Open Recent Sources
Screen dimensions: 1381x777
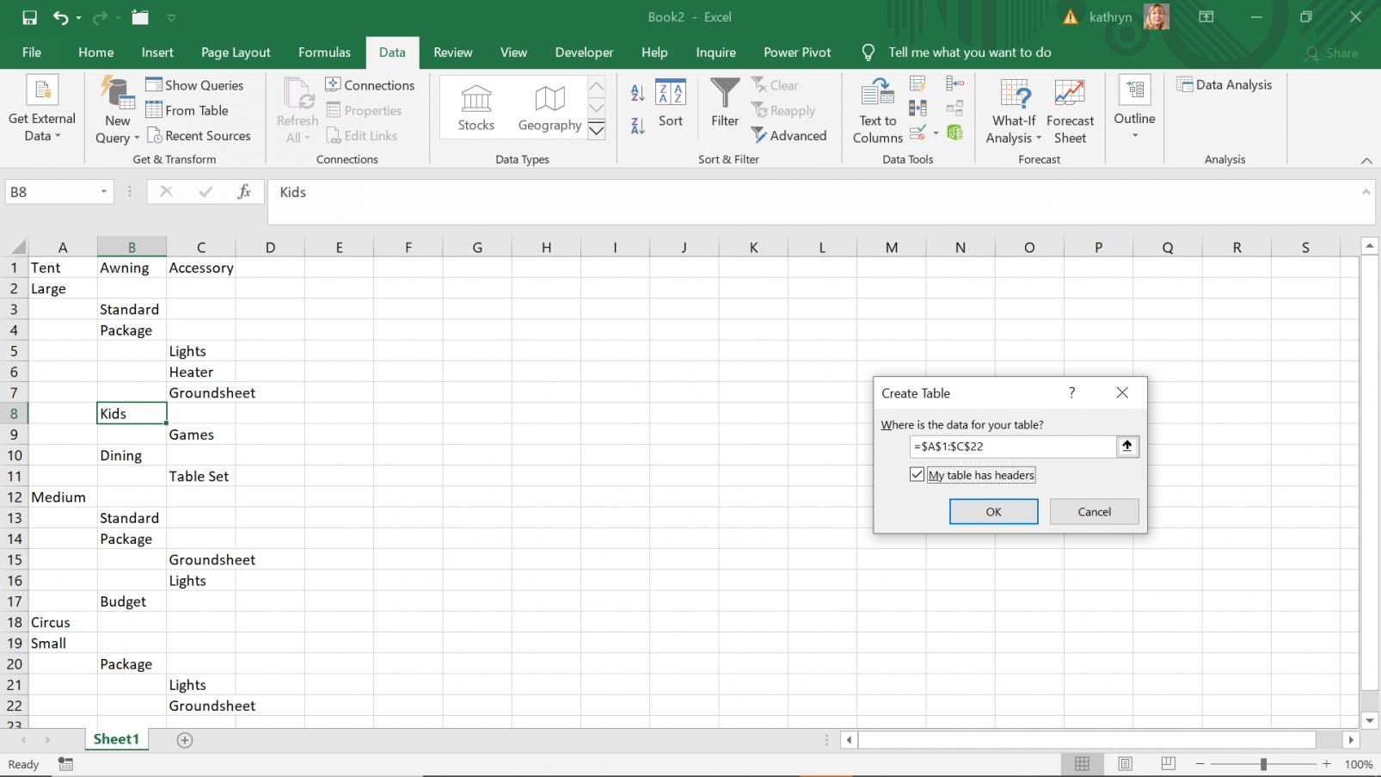click(x=199, y=136)
